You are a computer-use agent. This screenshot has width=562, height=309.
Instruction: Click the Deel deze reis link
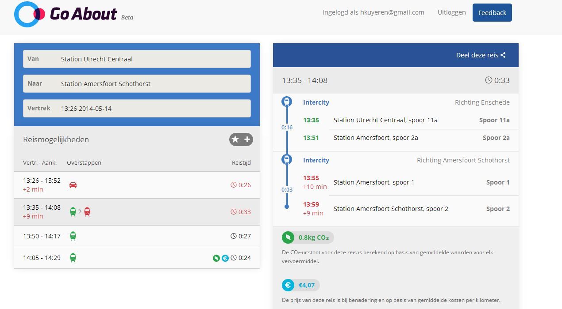pos(477,55)
